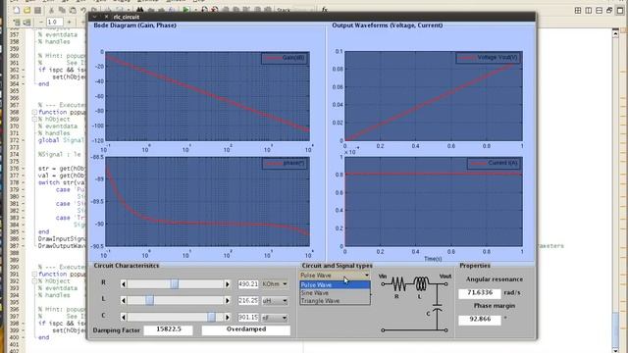The image size is (628, 353).
Task: Decrease C with the left slider arrow
Action: pyautogui.click(x=124, y=317)
